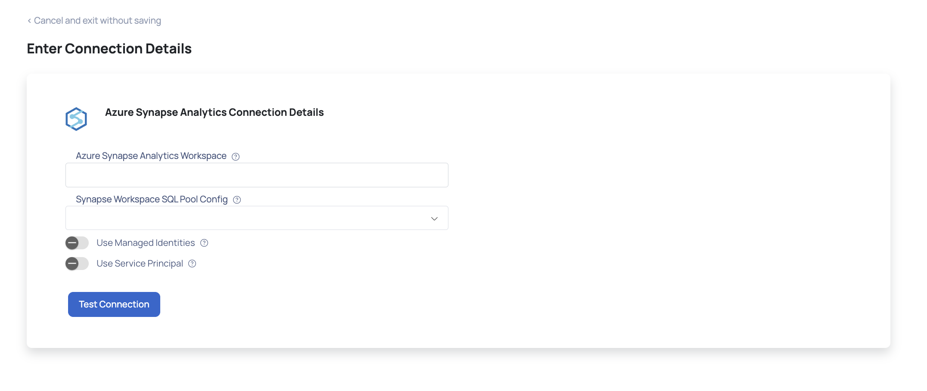Click the Enter Connection Details heading
927x391 pixels.
pyautogui.click(x=109, y=48)
